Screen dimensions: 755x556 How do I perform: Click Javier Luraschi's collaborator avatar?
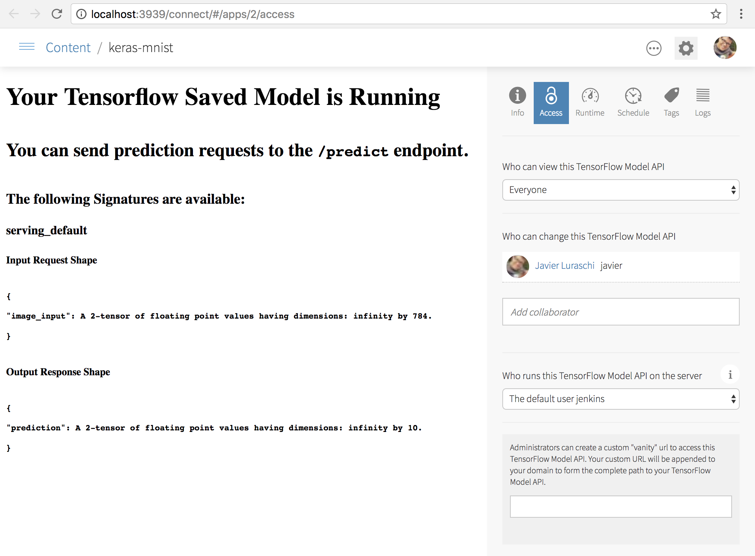[517, 266]
